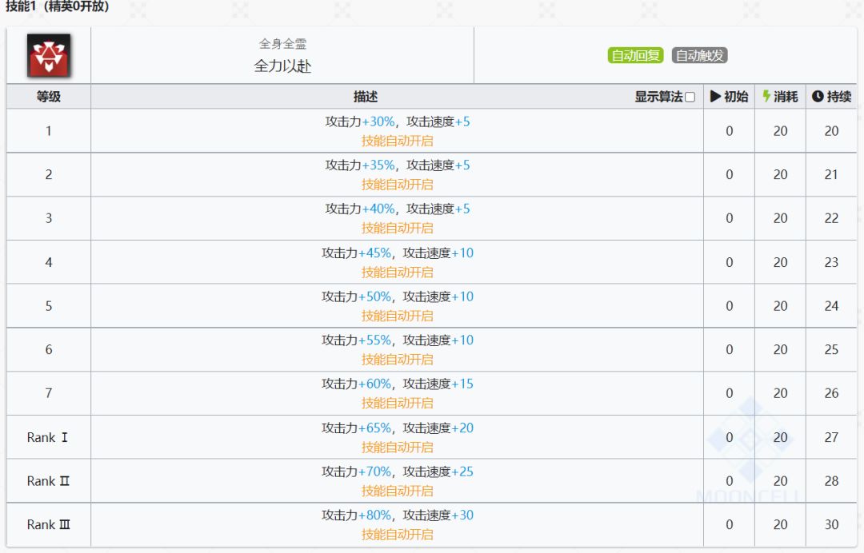The image size is (864, 553).
Task: Click the 描述 column header
Action: (x=366, y=97)
